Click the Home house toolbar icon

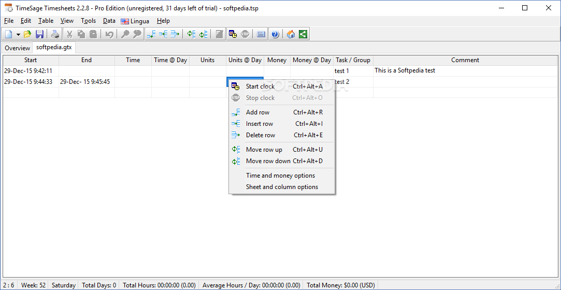291,34
